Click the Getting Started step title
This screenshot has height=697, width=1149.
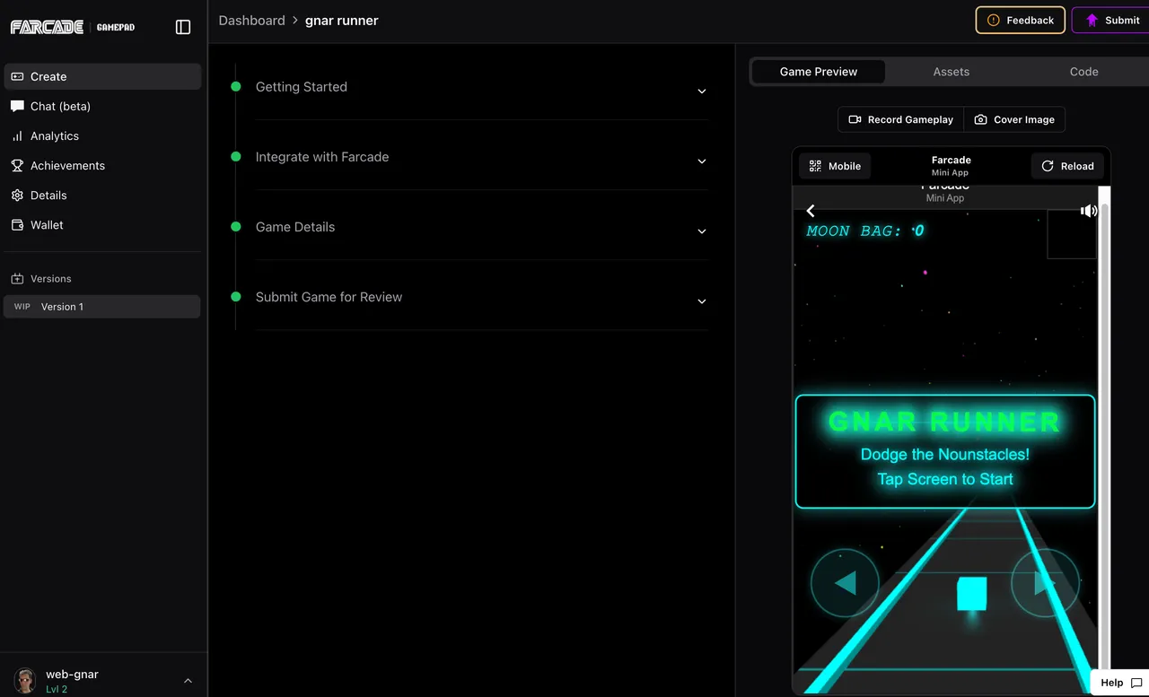coord(302,87)
